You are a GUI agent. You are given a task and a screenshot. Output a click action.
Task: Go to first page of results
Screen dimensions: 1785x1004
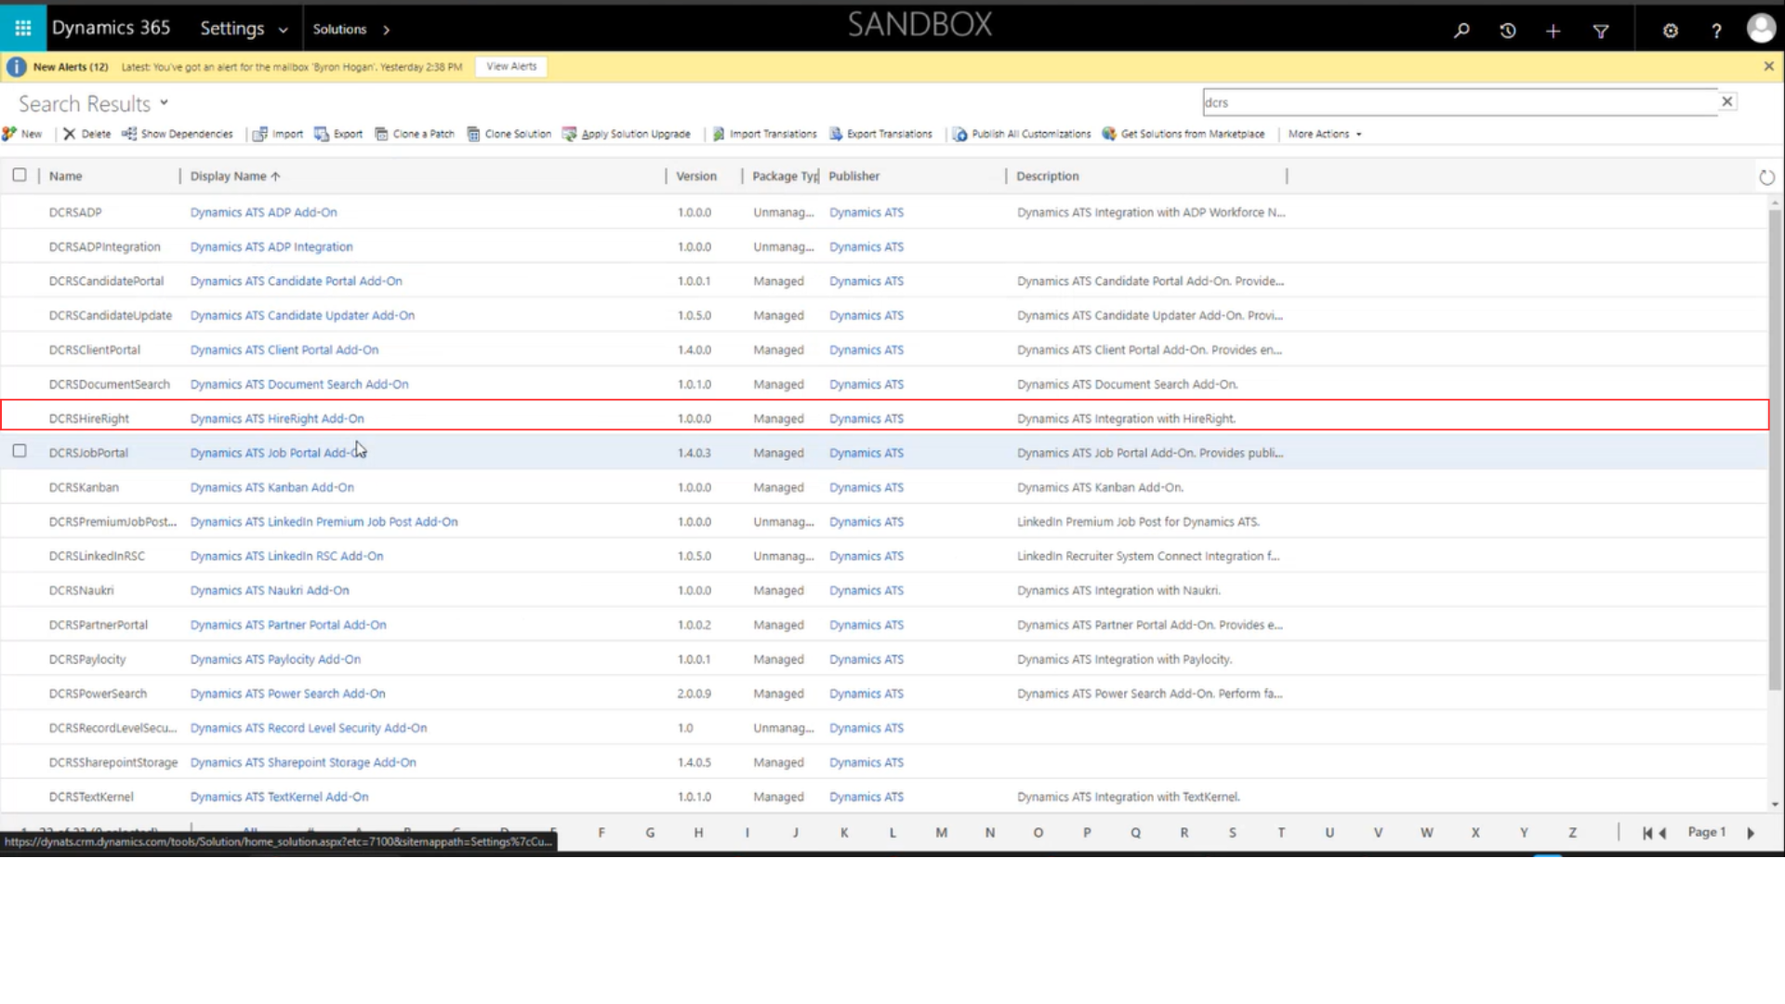click(x=1646, y=833)
